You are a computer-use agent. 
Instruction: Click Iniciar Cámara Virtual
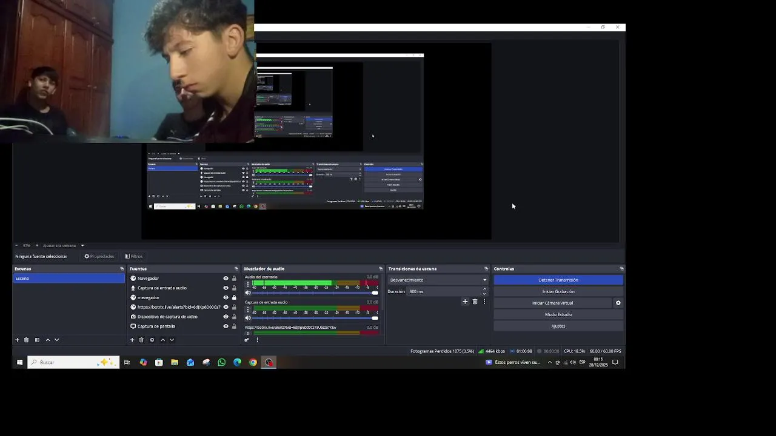coord(552,303)
